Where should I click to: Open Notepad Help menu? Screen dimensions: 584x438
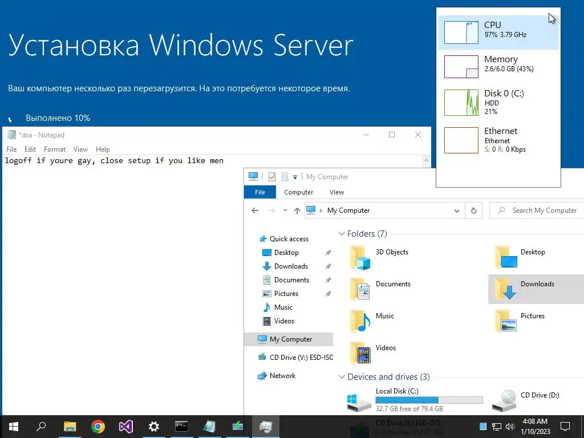coord(103,149)
